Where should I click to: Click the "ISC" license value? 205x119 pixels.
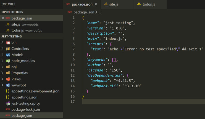click(115, 70)
